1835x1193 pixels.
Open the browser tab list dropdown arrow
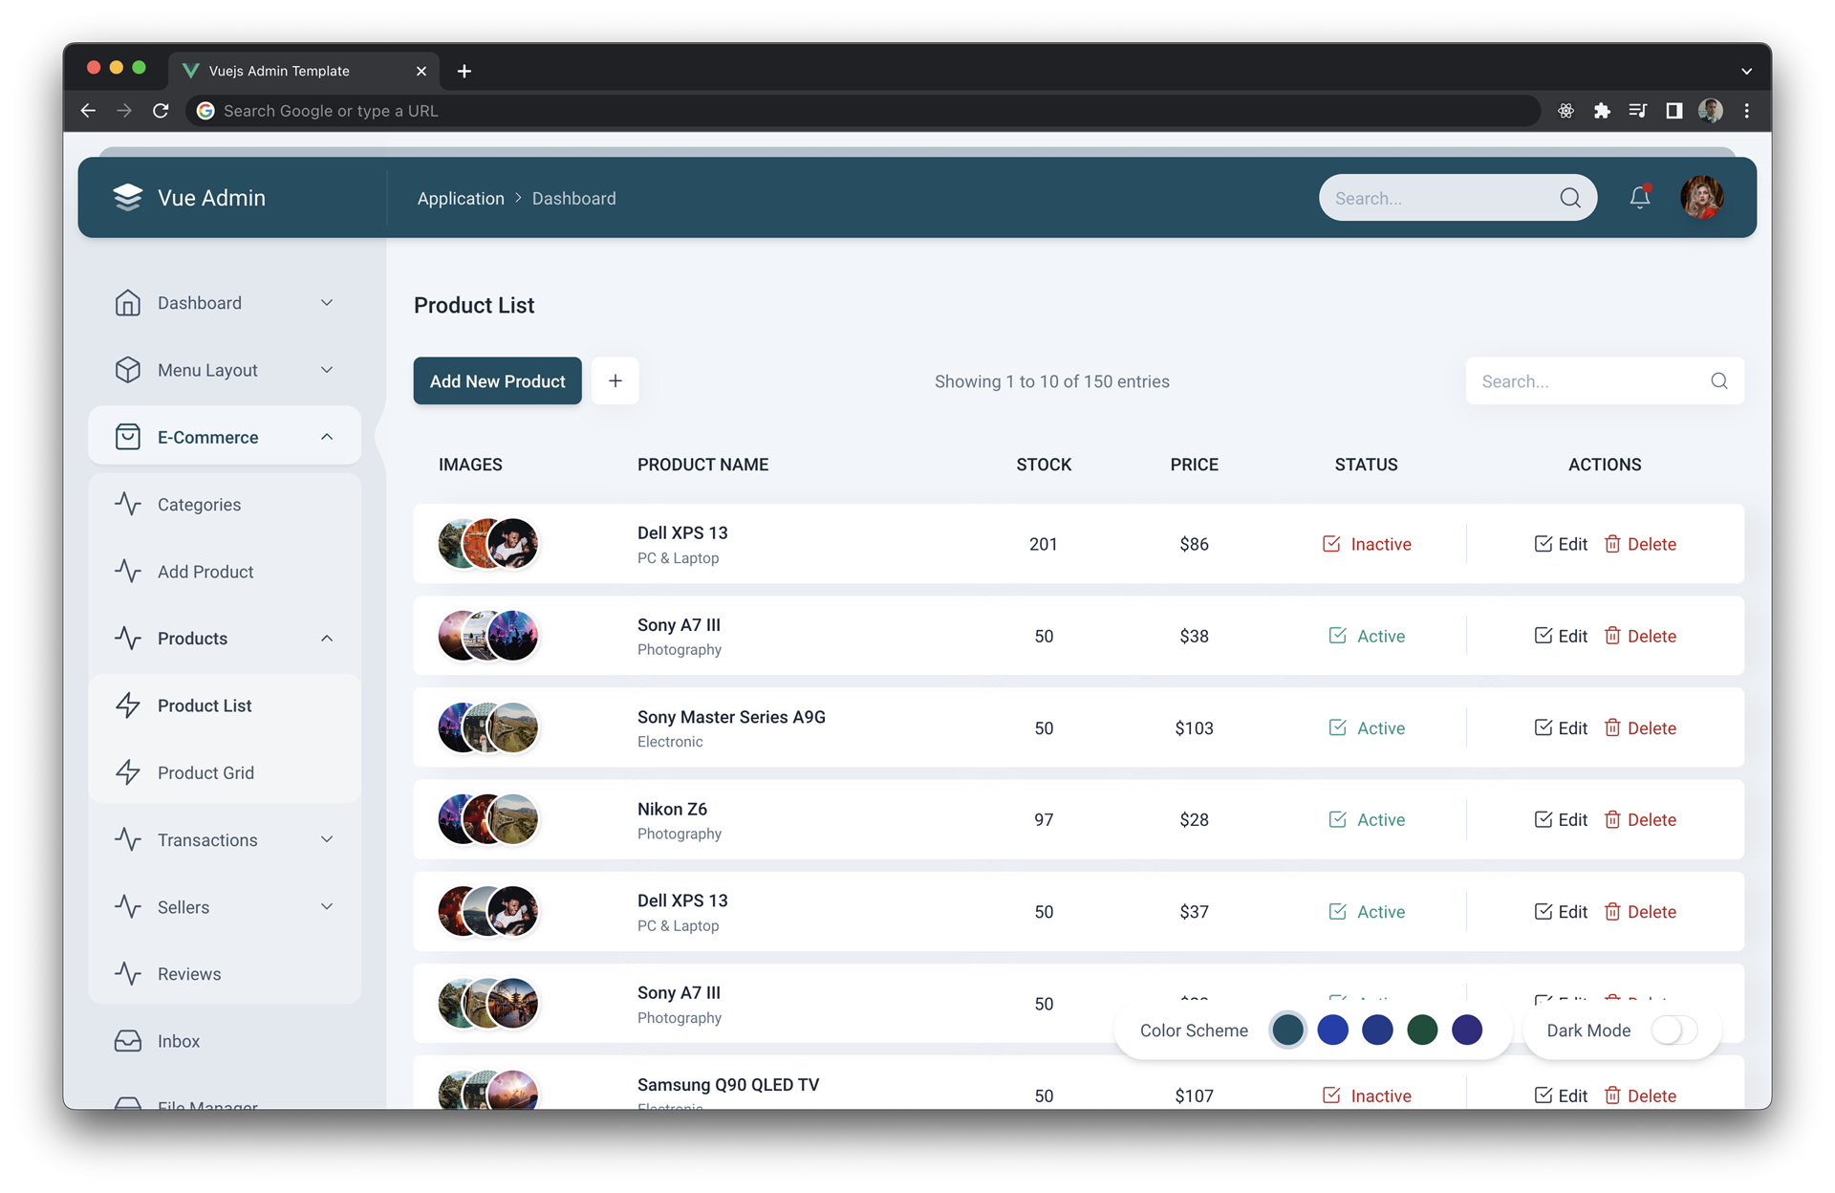1746,72
